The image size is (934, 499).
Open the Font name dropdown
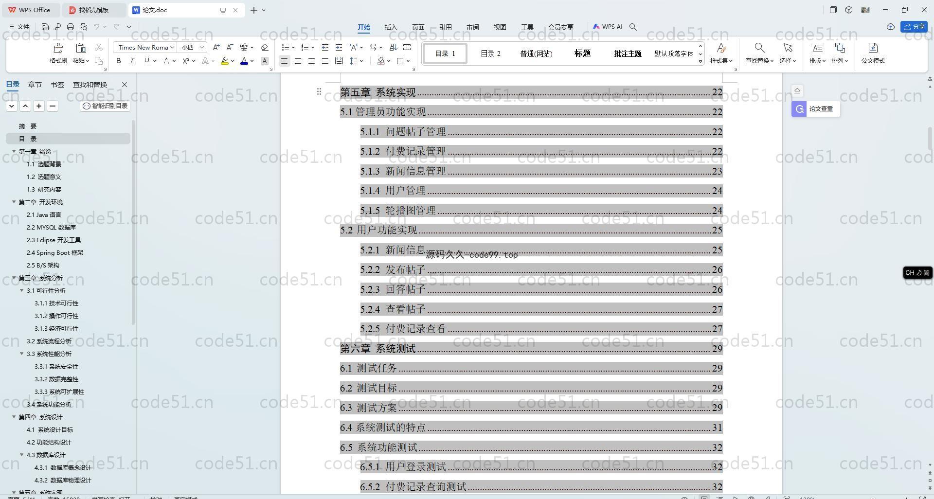[x=172, y=47]
